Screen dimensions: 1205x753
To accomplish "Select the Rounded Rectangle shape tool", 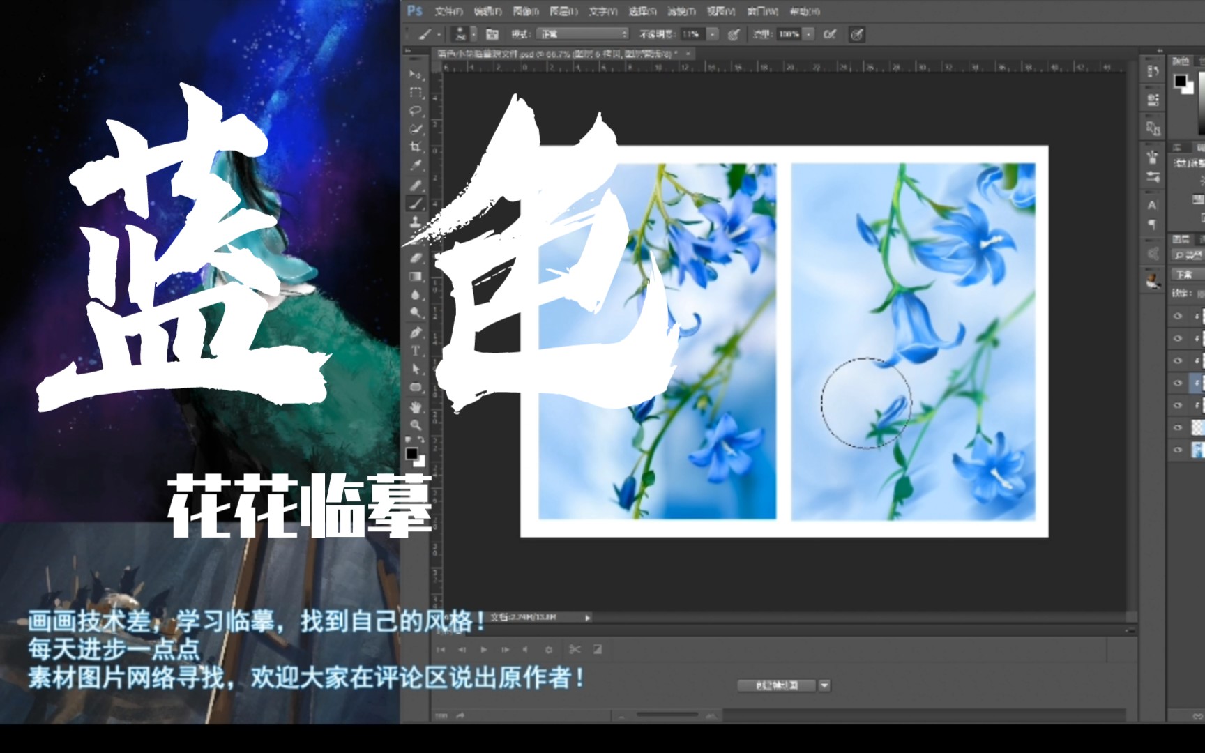I will [x=416, y=387].
